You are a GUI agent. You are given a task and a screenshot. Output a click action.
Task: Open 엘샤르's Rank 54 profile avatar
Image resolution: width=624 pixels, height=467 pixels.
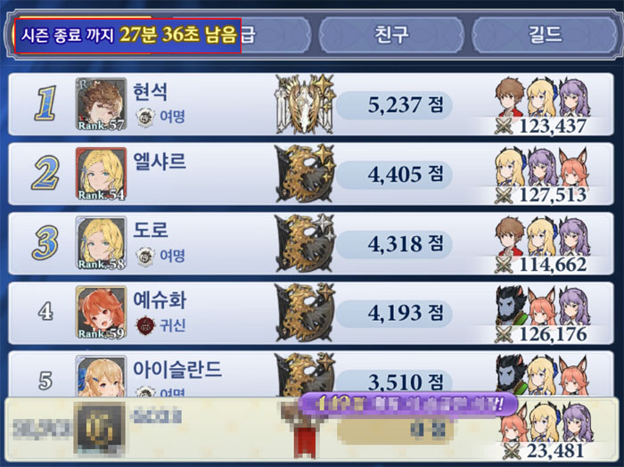point(101,174)
